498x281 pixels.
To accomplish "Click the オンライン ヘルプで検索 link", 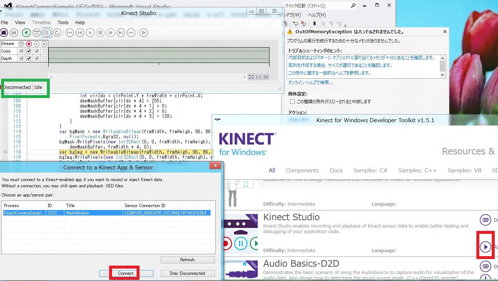I will [311, 83].
